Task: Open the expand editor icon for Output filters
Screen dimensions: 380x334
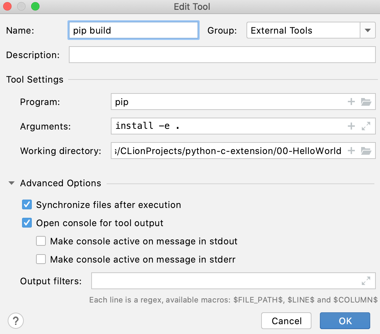Action: (366, 281)
